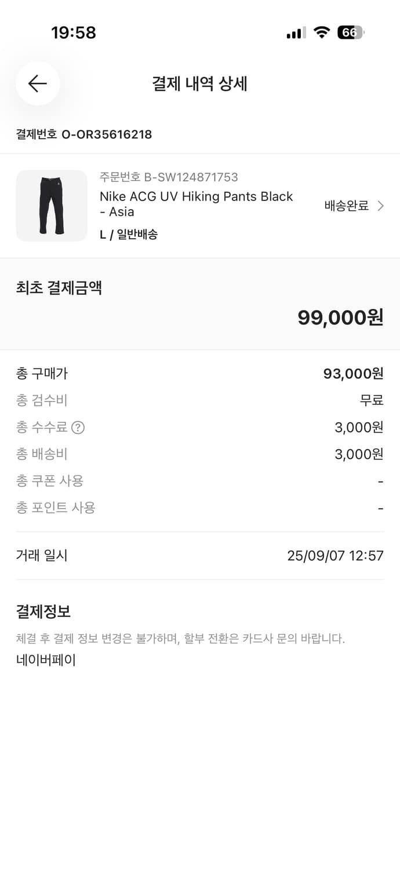Tap the cellular signal icon
This screenshot has width=400, height=869.
tap(294, 33)
